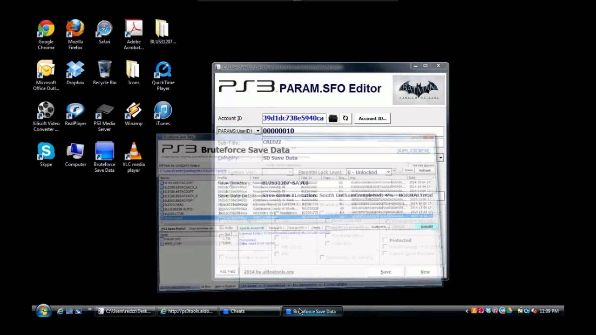Select Bruteforce Save Data desktop icon

[x=104, y=158]
